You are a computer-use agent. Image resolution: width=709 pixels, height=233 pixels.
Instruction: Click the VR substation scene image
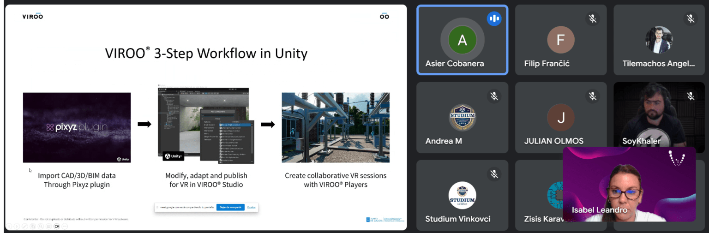336,127
